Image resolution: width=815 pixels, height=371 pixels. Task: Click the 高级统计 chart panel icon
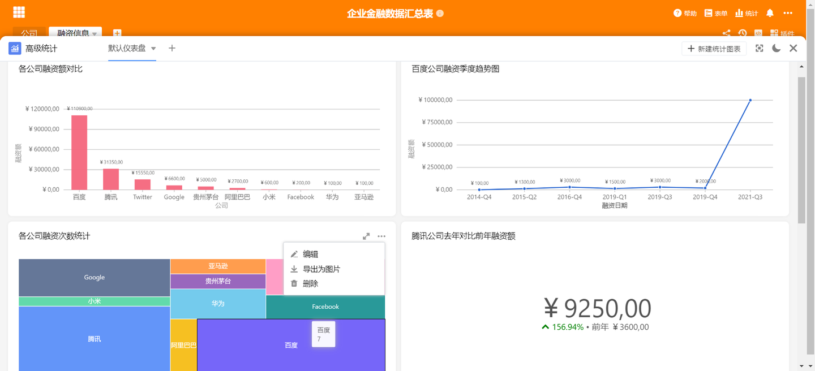pyautogui.click(x=14, y=48)
